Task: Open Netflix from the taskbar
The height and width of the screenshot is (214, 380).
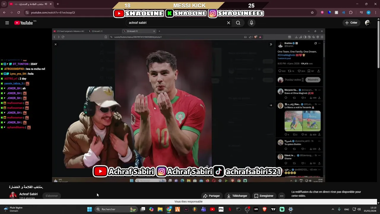Action: tap(229, 209)
